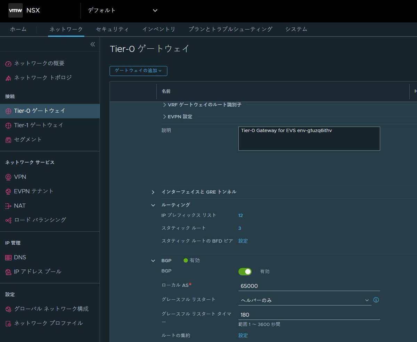This screenshot has width=417, height=342.
Task: Click the network overview gauge icon
Action: (8, 64)
